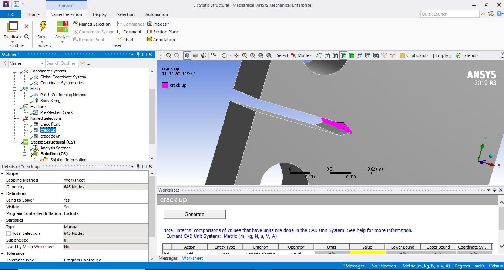
Task: Click the Body Sizing icon in the tree
Action: [x=36, y=101]
